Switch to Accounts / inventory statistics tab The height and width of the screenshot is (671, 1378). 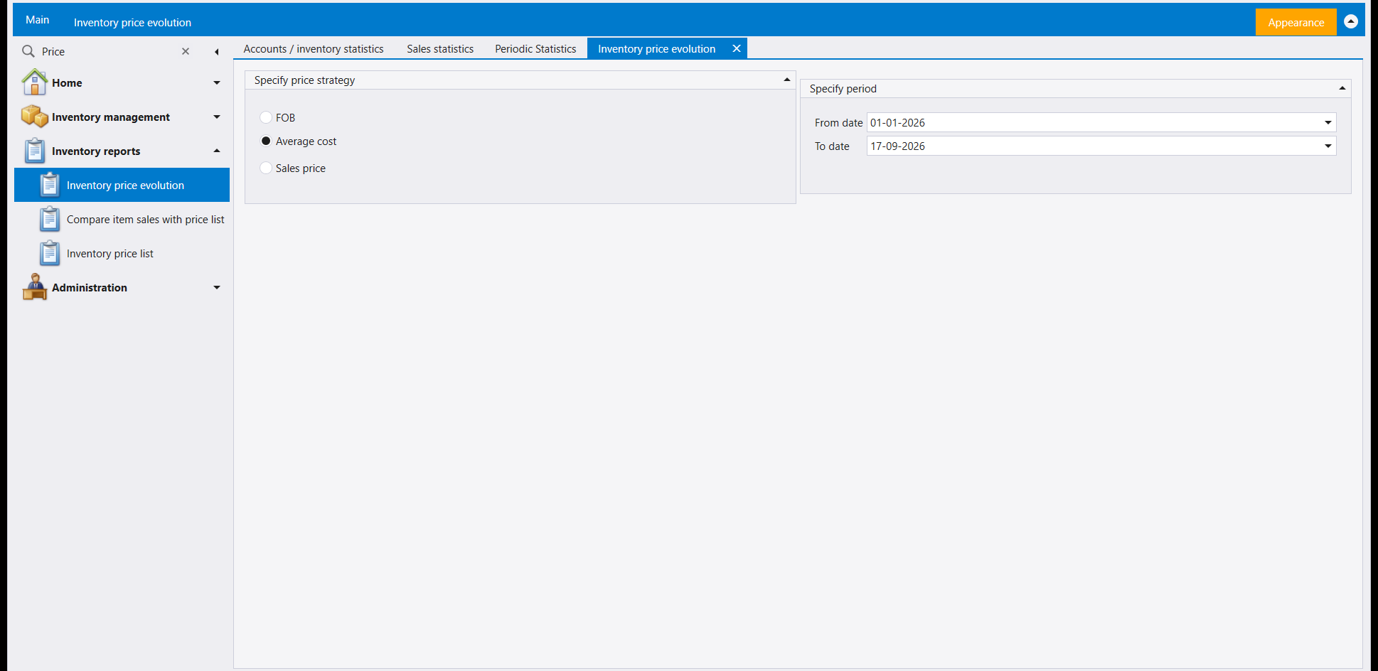click(x=314, y=48)
